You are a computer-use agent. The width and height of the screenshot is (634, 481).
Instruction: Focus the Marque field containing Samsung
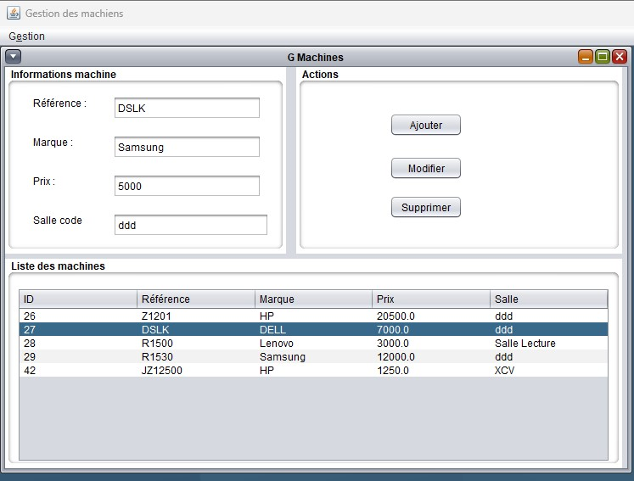(187, 147)
